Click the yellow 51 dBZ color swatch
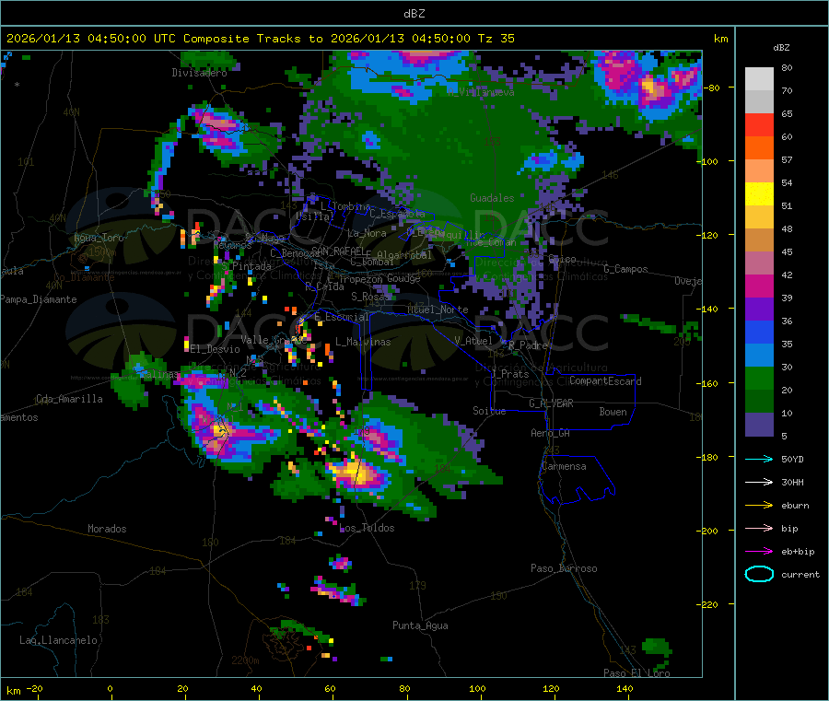Screen dimensions: 829x701 pyautogui.click(x=759, y=194)
